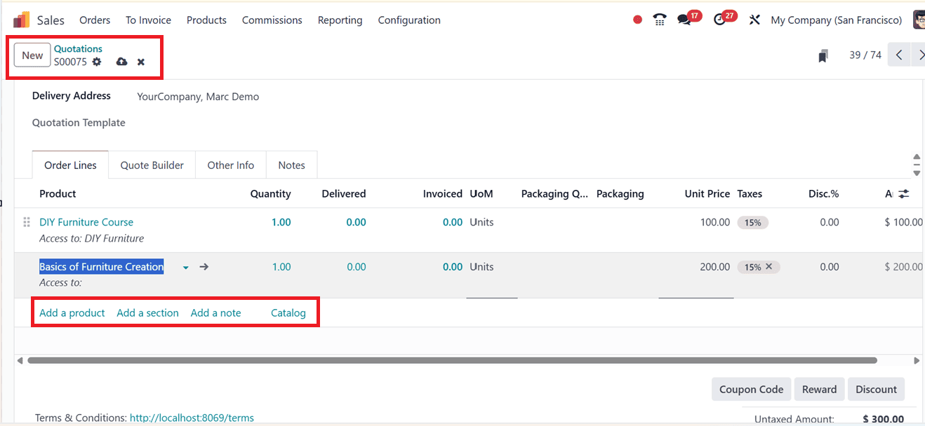Click the 15% tax tag on DIY Furniture Course
Image resolution: width=925 pixels, height=426 pixels.
(x=752, y=222)
